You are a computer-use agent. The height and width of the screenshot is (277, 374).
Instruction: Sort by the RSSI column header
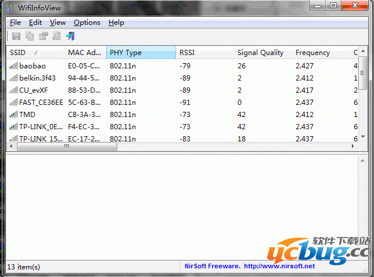click(205, 53)
